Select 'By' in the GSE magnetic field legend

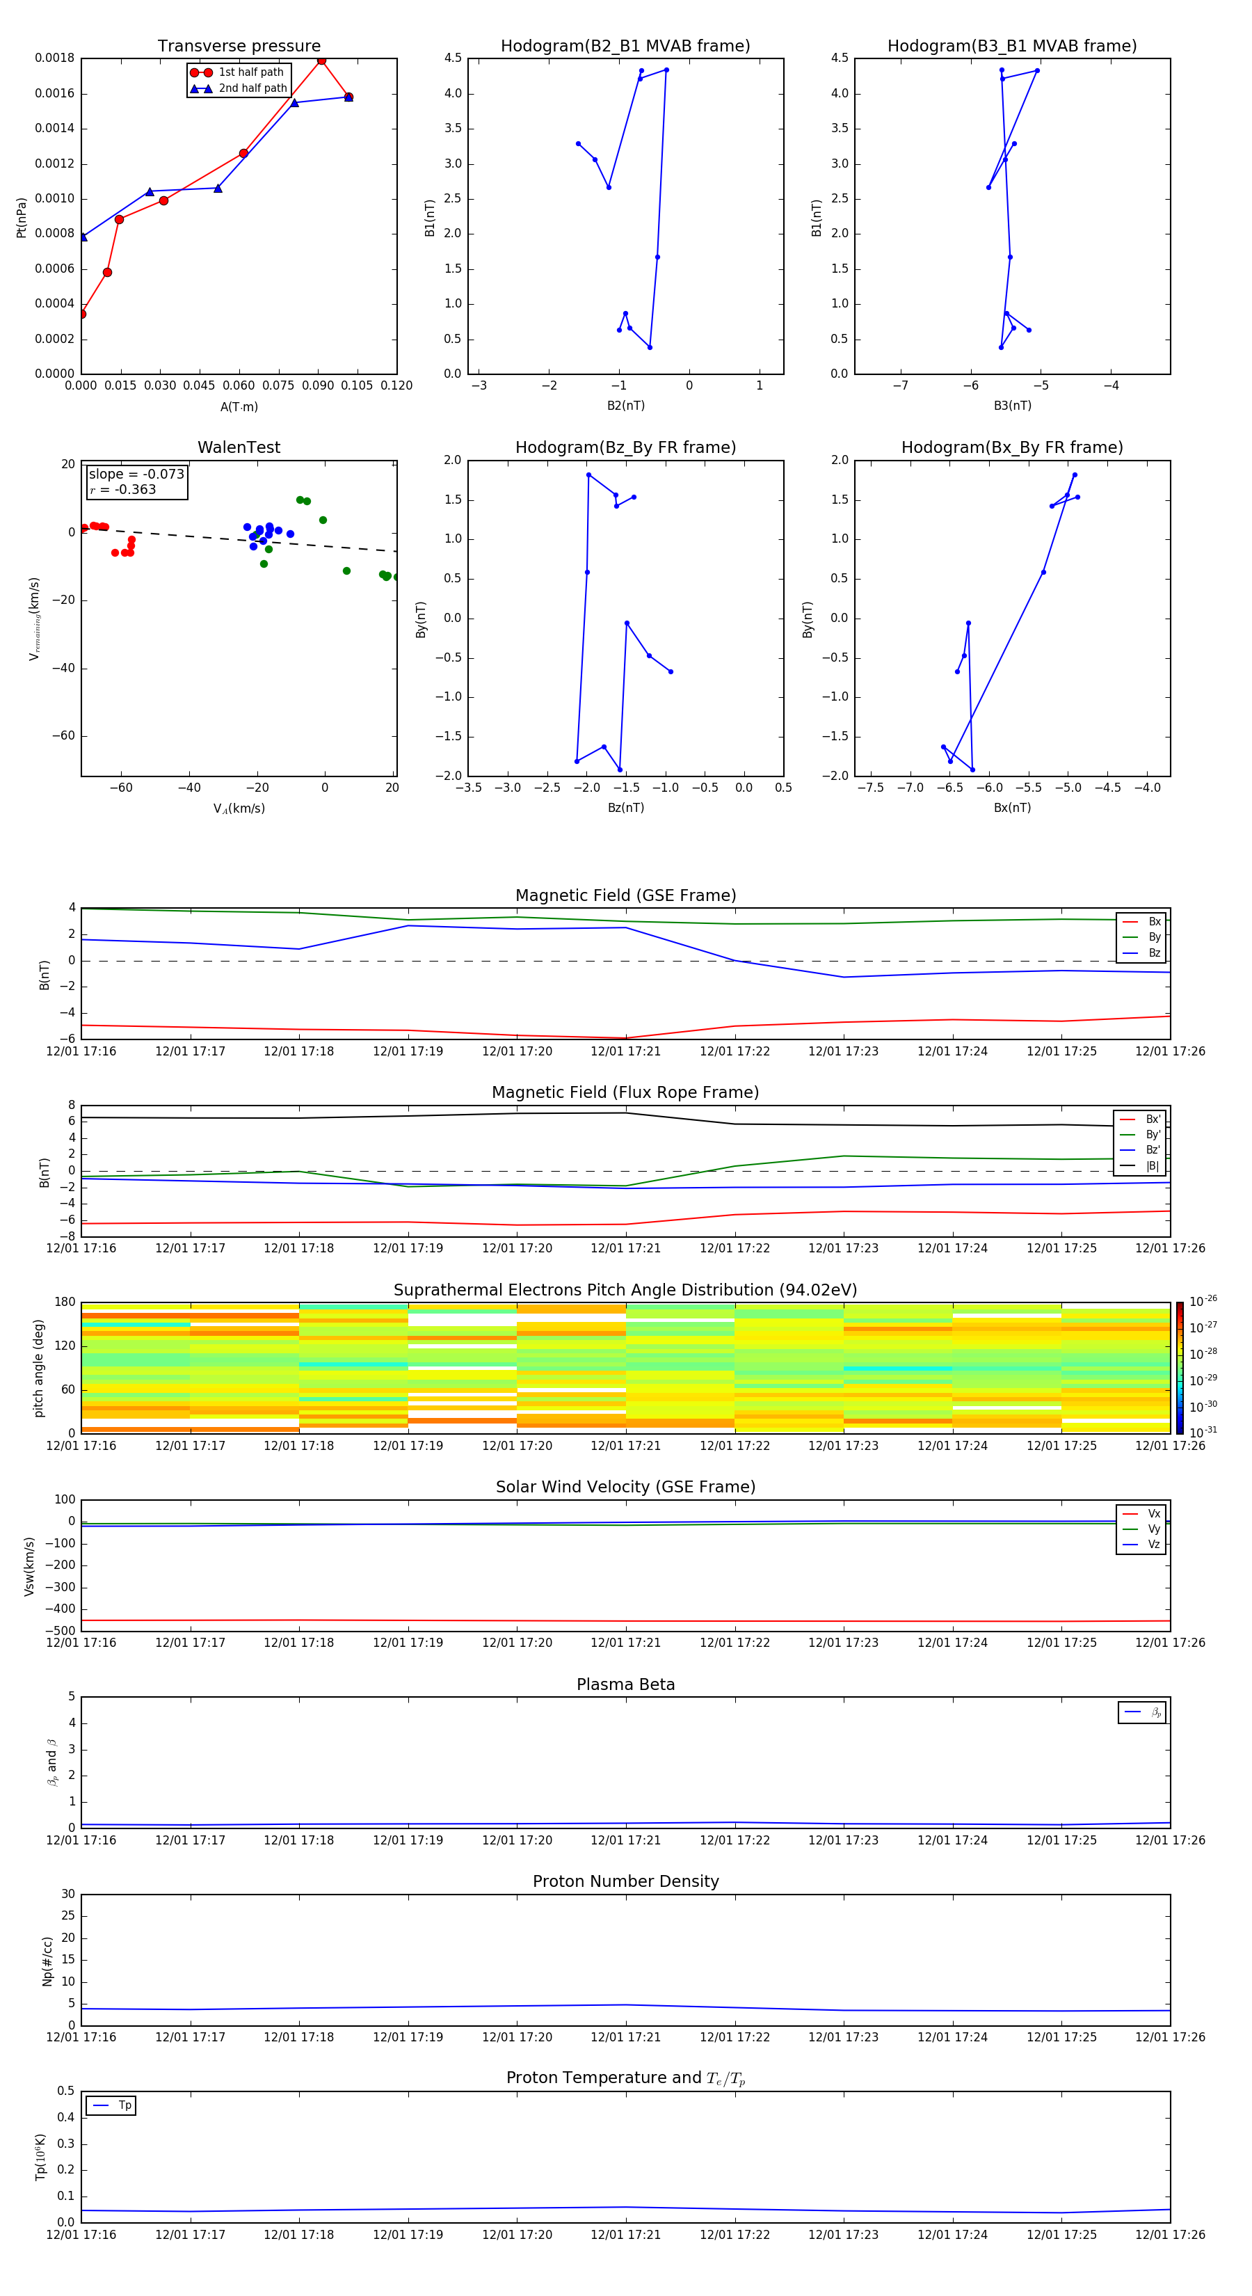[1141, 936]
